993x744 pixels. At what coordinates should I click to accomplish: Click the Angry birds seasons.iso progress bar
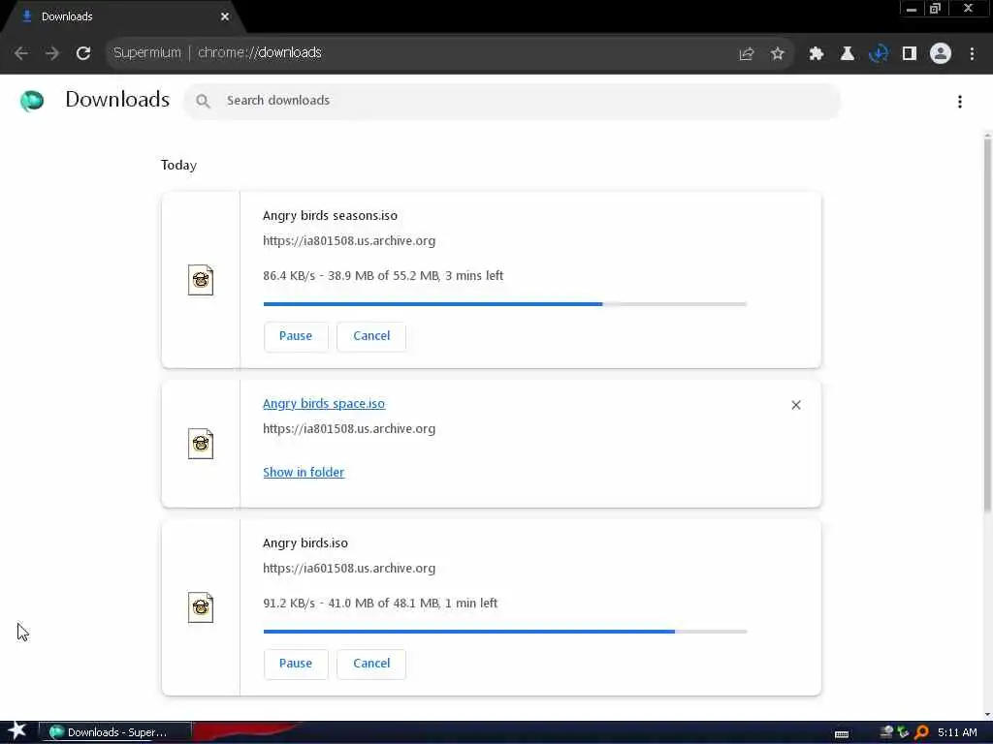(504, 304)
